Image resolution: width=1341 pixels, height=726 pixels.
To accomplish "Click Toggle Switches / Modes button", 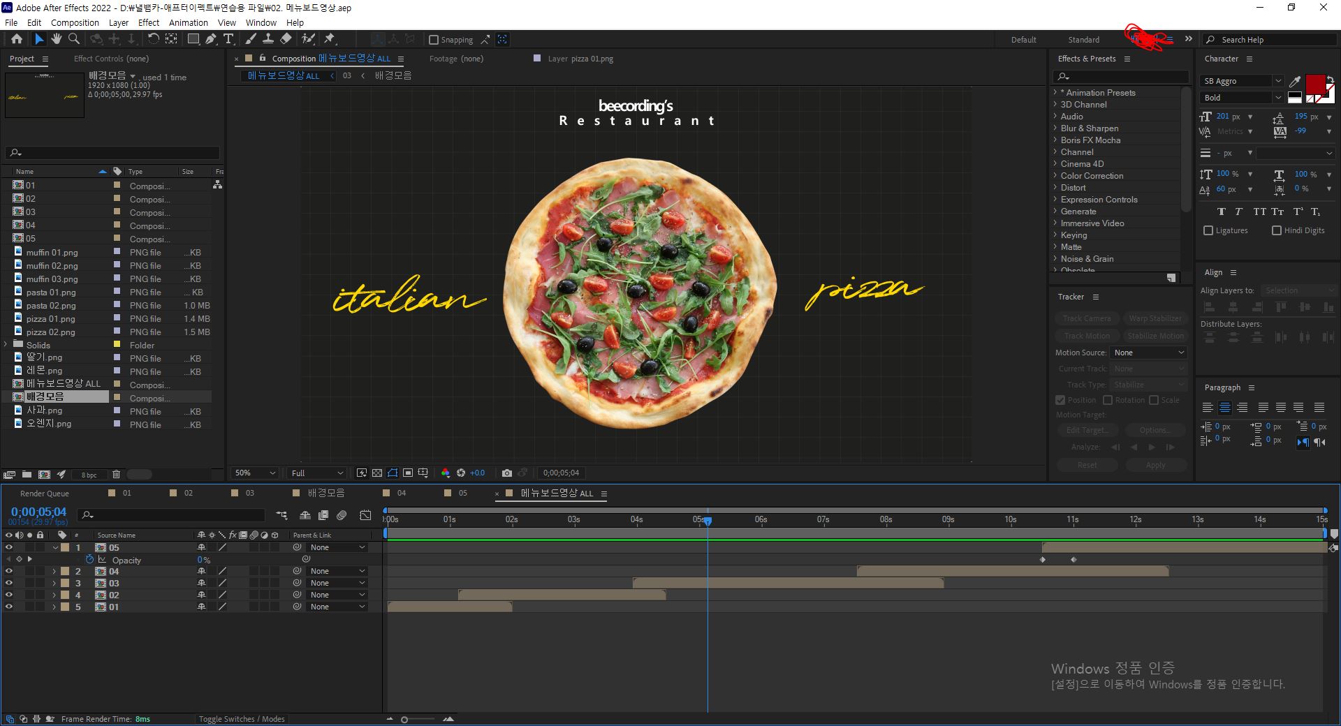I will (x=242, y=719).
